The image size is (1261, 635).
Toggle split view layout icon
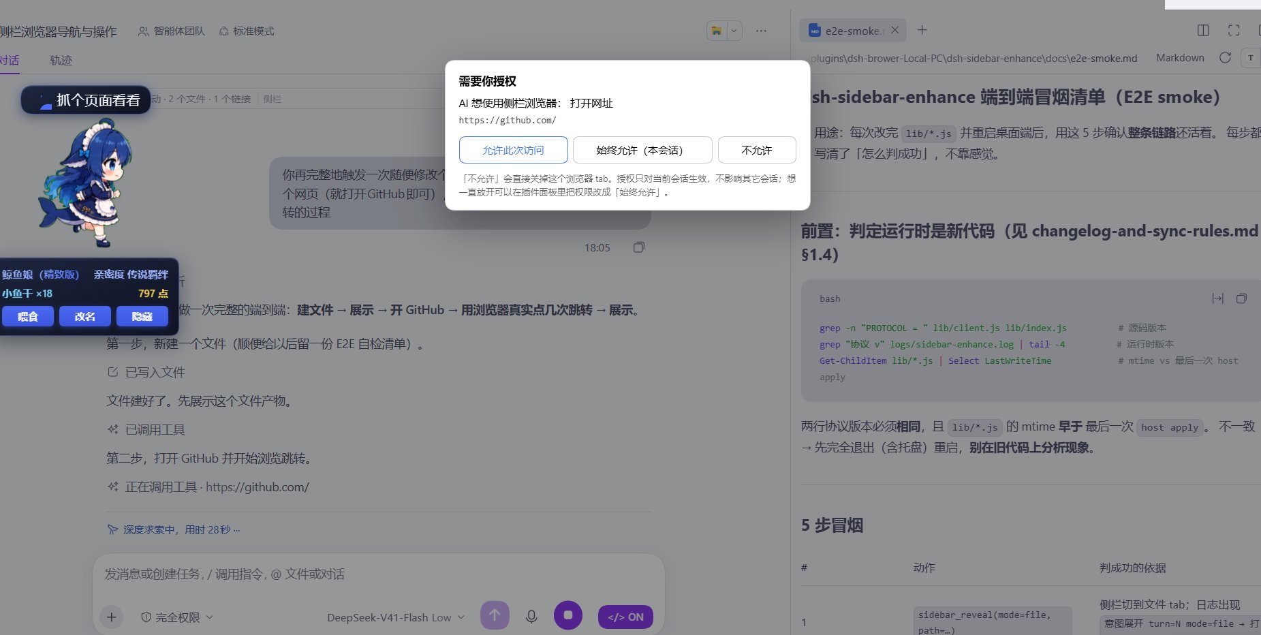[x=1203, y=30]
